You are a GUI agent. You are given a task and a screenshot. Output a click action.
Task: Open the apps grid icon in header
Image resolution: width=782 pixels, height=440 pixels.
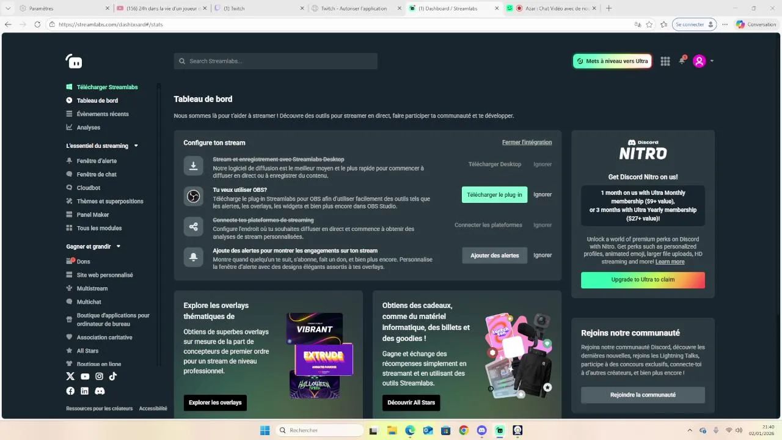point(665,61)
